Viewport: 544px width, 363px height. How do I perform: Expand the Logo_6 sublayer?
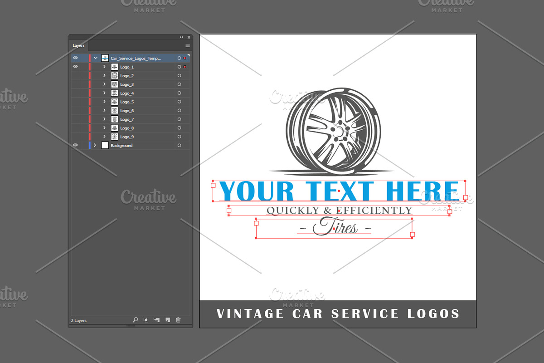tap(104, 111)
